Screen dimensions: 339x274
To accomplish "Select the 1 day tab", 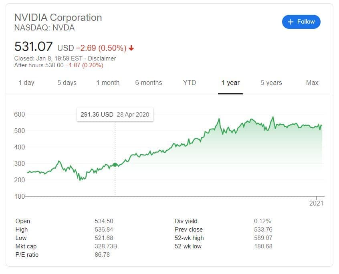I will tap(26, 83).
